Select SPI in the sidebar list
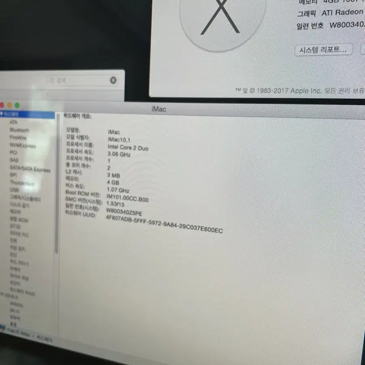This screenshot has width=365, height=365. (x=13, y=175)
